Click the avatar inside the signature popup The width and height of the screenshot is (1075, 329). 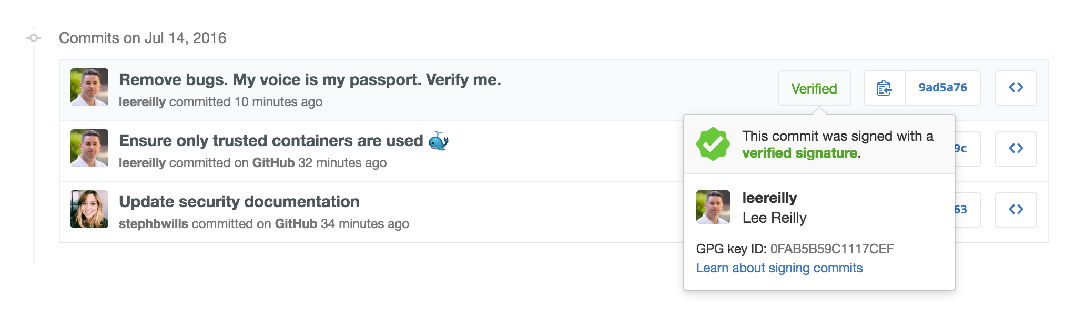(713, 207)
